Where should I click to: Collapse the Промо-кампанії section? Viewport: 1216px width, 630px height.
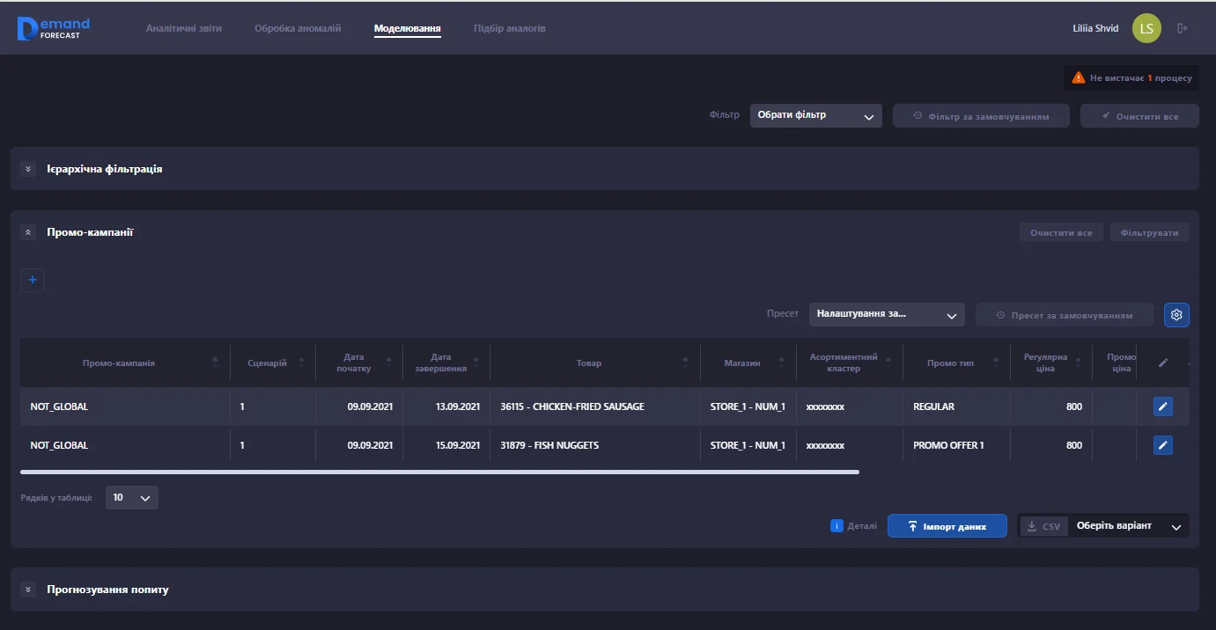point(28,233)
